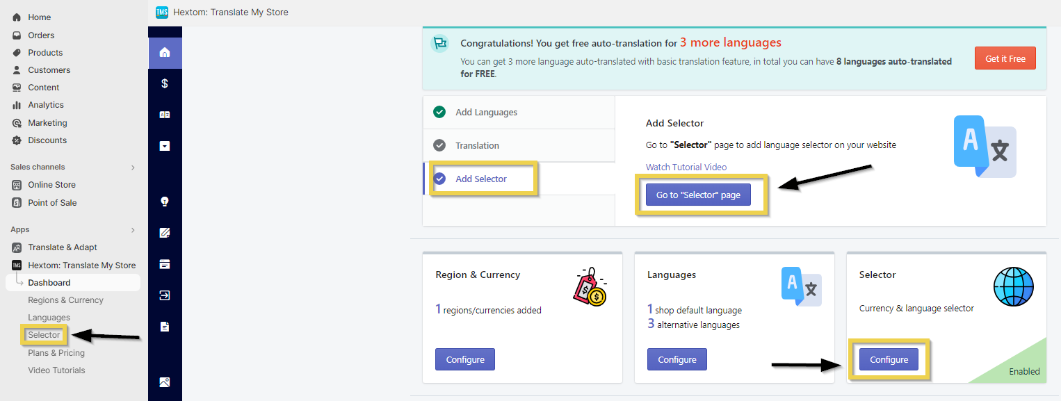This screenshot has width=1061, height=401.
Task: Open the Watch Tutorial Video link
Action: pos(686,167)
